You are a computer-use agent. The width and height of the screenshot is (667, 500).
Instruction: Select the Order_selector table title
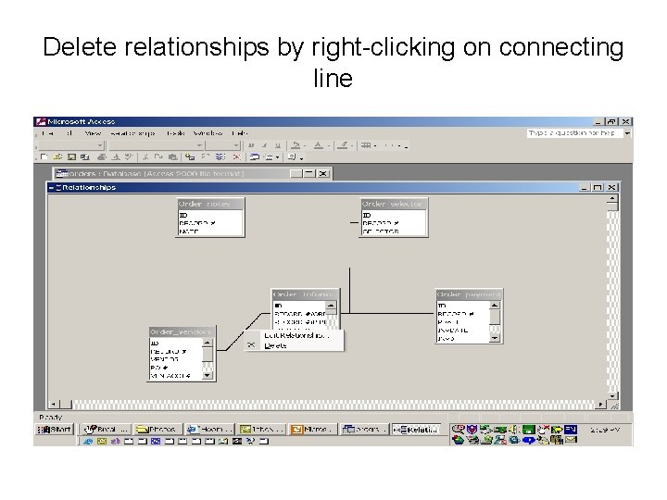393,204
